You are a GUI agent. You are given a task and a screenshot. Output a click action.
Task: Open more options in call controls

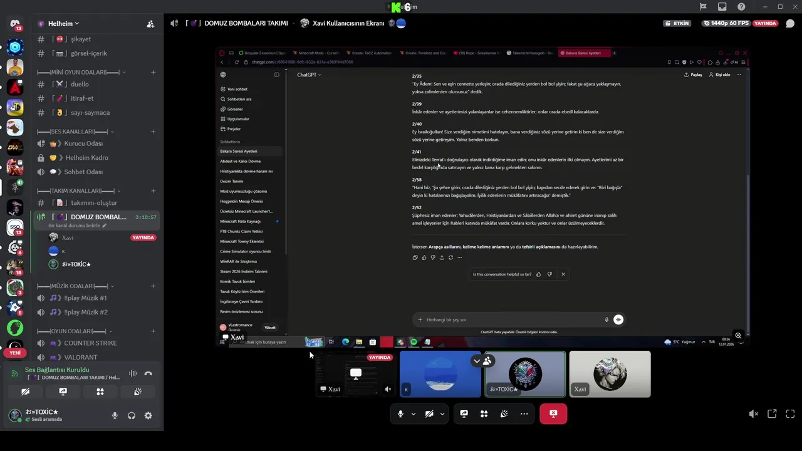(x=524, y=413)
